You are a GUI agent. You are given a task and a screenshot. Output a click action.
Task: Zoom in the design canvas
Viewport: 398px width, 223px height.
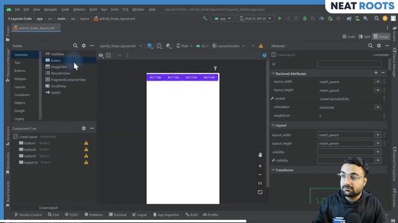260,166
